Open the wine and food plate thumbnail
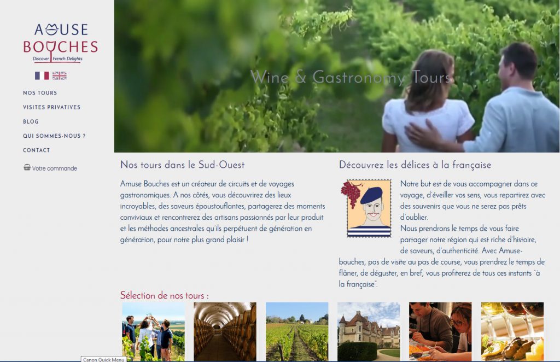This screenshot has height=362, width=560. tap(512, 332)
